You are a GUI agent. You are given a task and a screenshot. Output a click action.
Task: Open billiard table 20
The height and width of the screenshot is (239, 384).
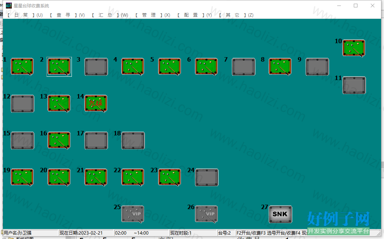tap(59, 177)
